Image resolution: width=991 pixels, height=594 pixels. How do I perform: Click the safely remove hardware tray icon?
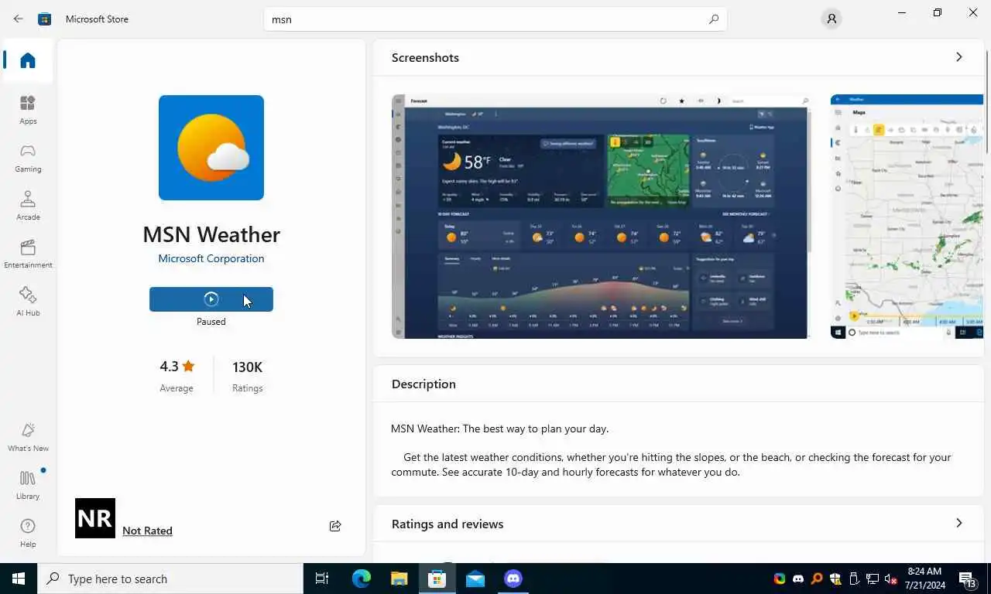(854, 579)
